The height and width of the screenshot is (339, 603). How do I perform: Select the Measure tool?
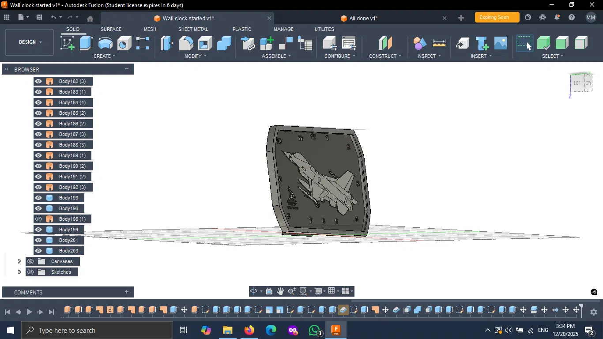(439, 43)
